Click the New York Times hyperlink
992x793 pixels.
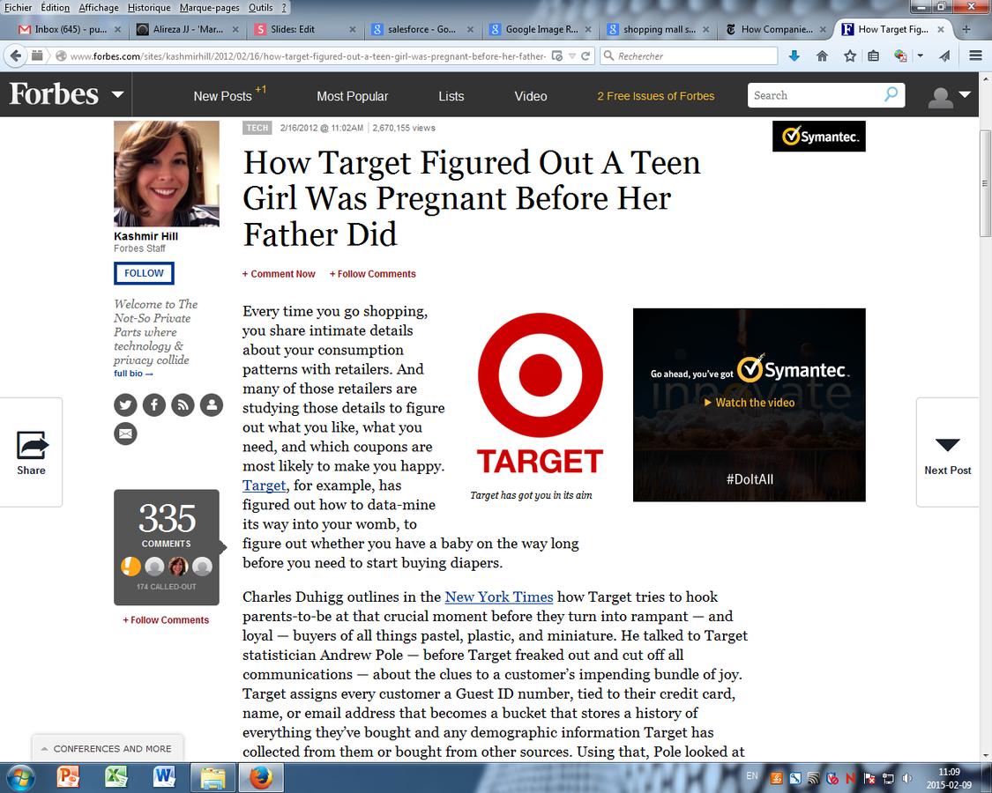[x=498, y=597]
